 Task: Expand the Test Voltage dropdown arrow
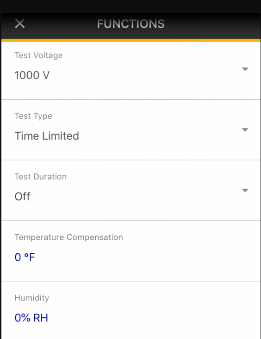pyautogui.click(x=245, y=69)
